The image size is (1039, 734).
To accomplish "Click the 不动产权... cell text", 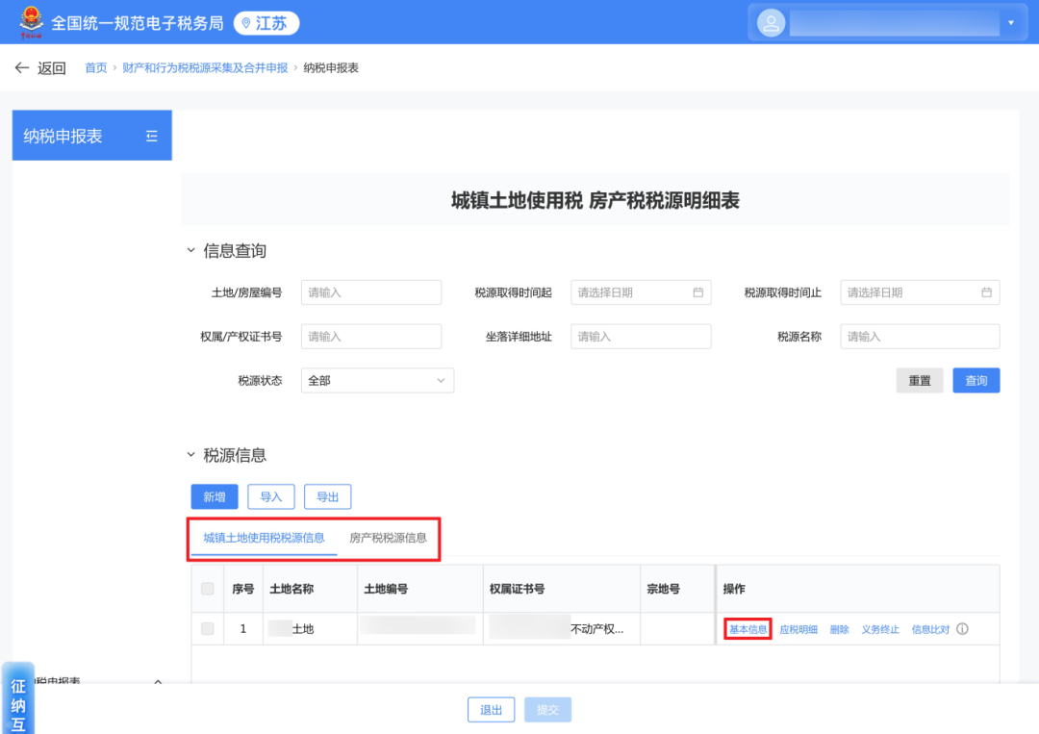I will point(597,629).
